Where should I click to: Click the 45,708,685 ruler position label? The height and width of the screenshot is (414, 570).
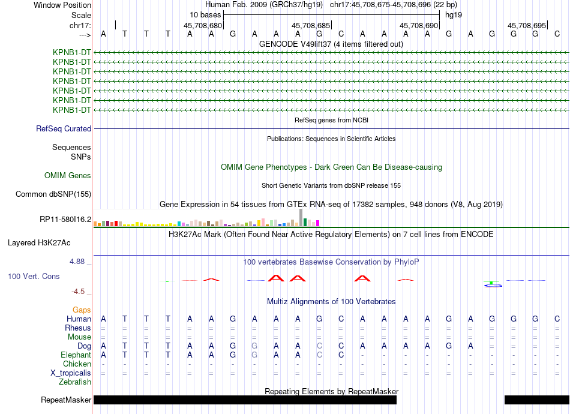311,25
